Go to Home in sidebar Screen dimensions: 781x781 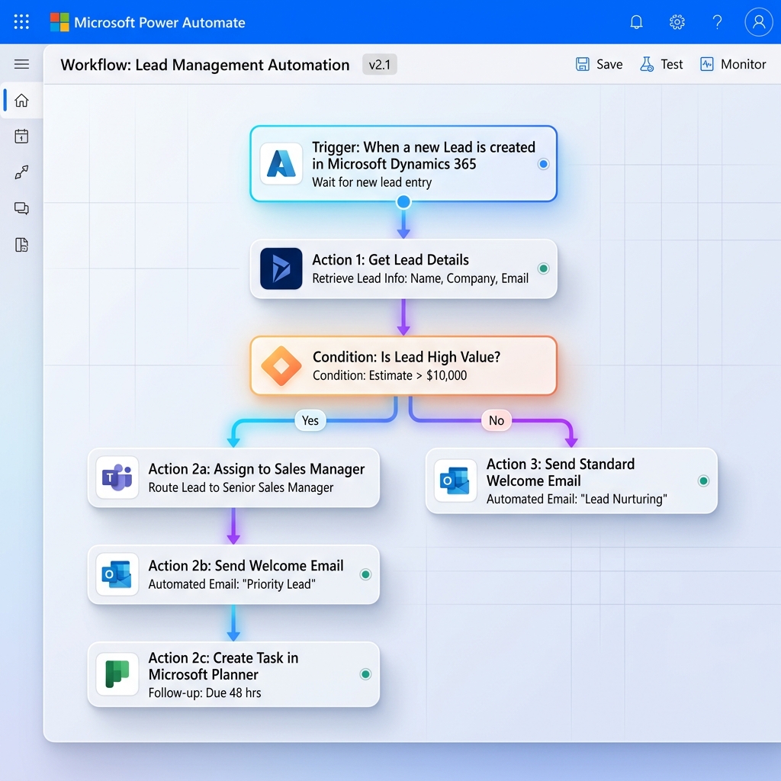pyautogui.click(x=21, y=100)
